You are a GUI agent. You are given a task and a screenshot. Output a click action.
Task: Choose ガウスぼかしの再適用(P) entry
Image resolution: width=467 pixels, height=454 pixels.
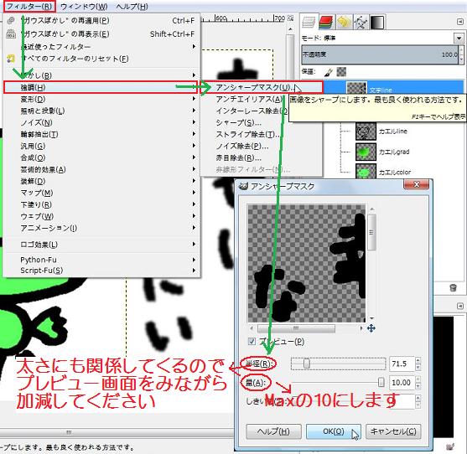click(101, 21)
